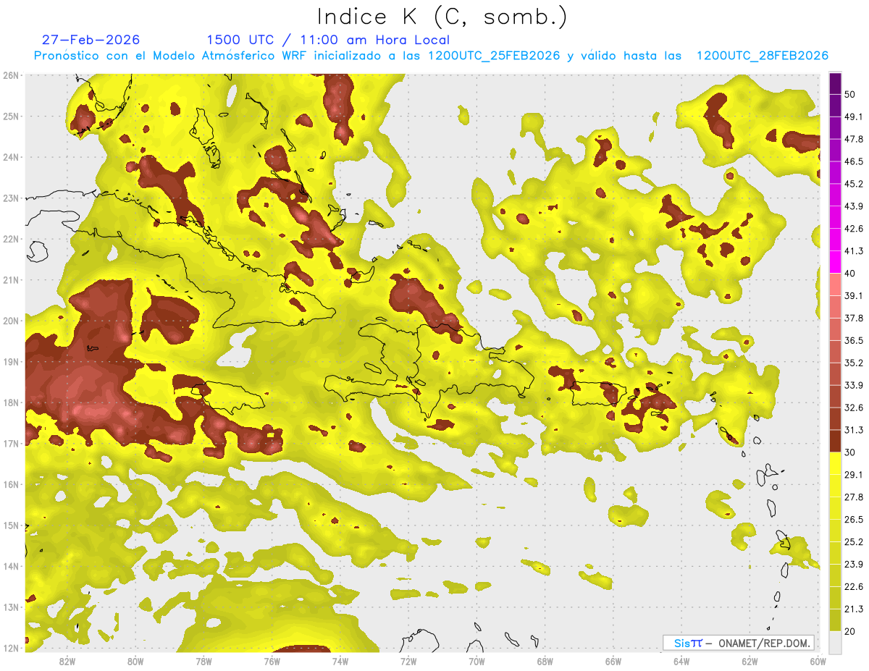Click the "66W" longitude label
This screenshot has width=869, height=671.
(x=613, y=661)
